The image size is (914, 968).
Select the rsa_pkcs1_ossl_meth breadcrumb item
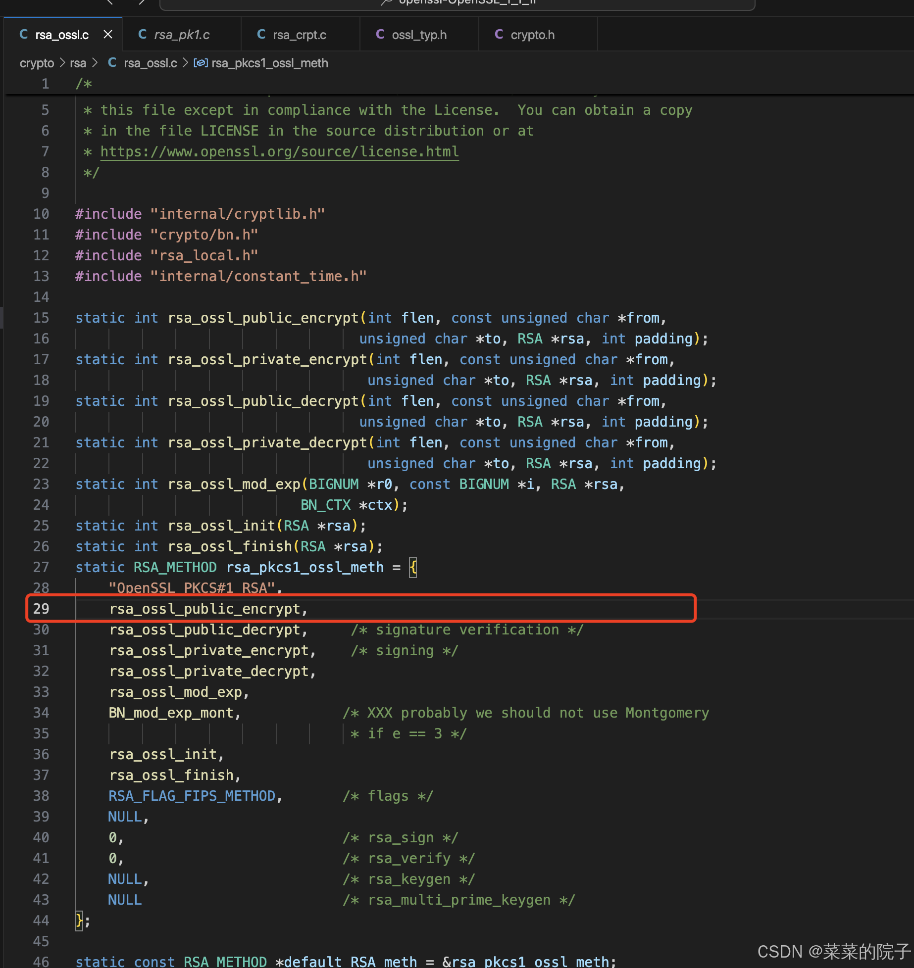pos(270,63)
